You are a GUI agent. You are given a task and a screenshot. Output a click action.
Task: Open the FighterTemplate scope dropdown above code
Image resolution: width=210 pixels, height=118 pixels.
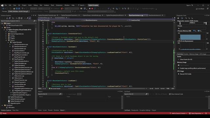pos(60,20)
